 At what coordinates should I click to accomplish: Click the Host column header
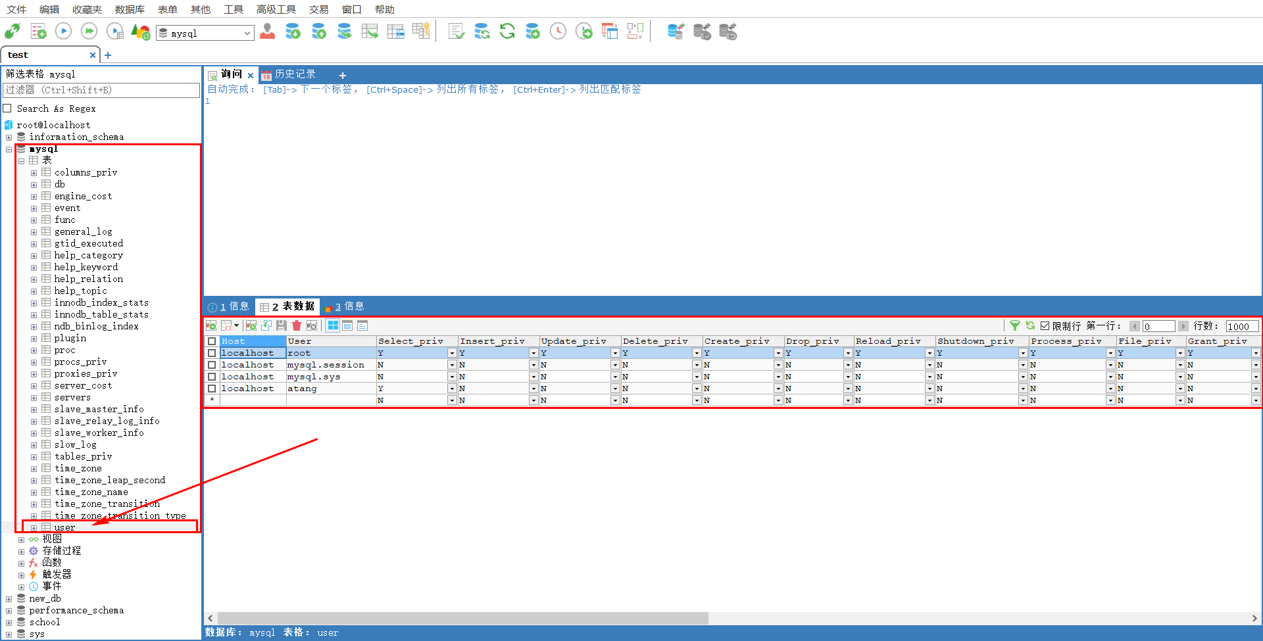coord(253,341)
